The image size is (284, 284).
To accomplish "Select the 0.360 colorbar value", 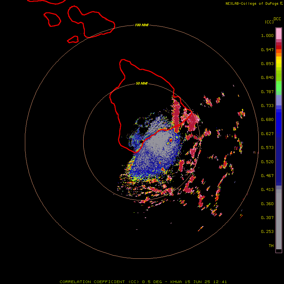I will (267, 204).
